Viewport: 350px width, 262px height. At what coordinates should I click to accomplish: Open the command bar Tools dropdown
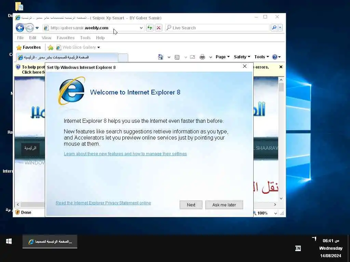(x=261, y=57)
